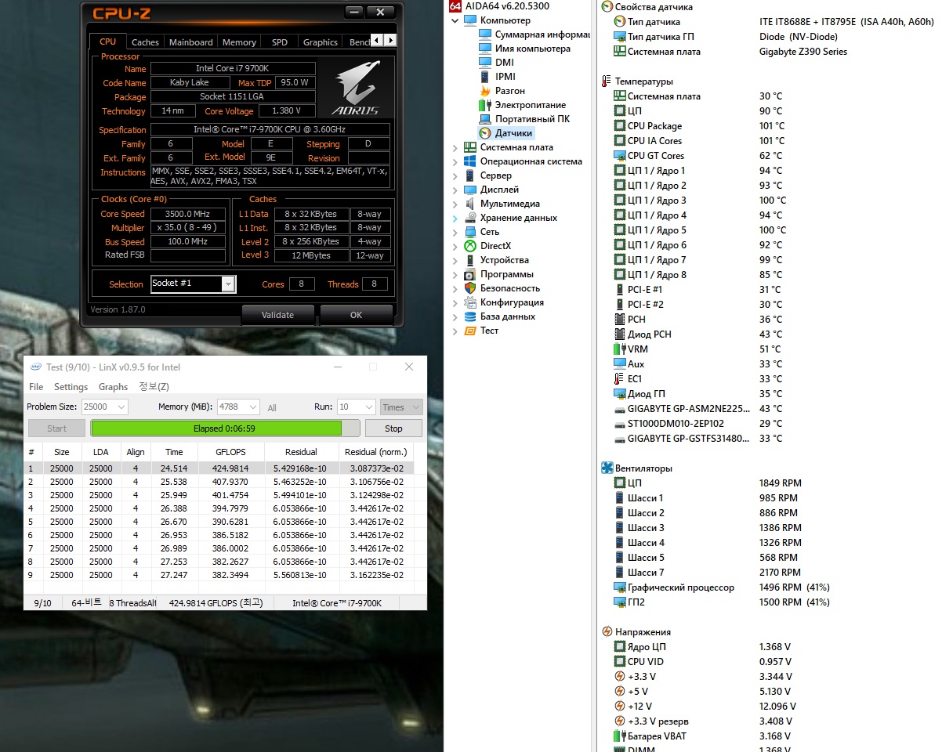Click the Операционная система Windows icon
Image resolution: width=942 pixels, height=752 pixels.
tap(470, 161)
